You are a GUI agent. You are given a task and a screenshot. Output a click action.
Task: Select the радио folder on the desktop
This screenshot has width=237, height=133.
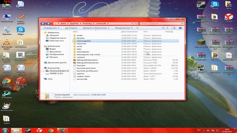tap(7, 120)
